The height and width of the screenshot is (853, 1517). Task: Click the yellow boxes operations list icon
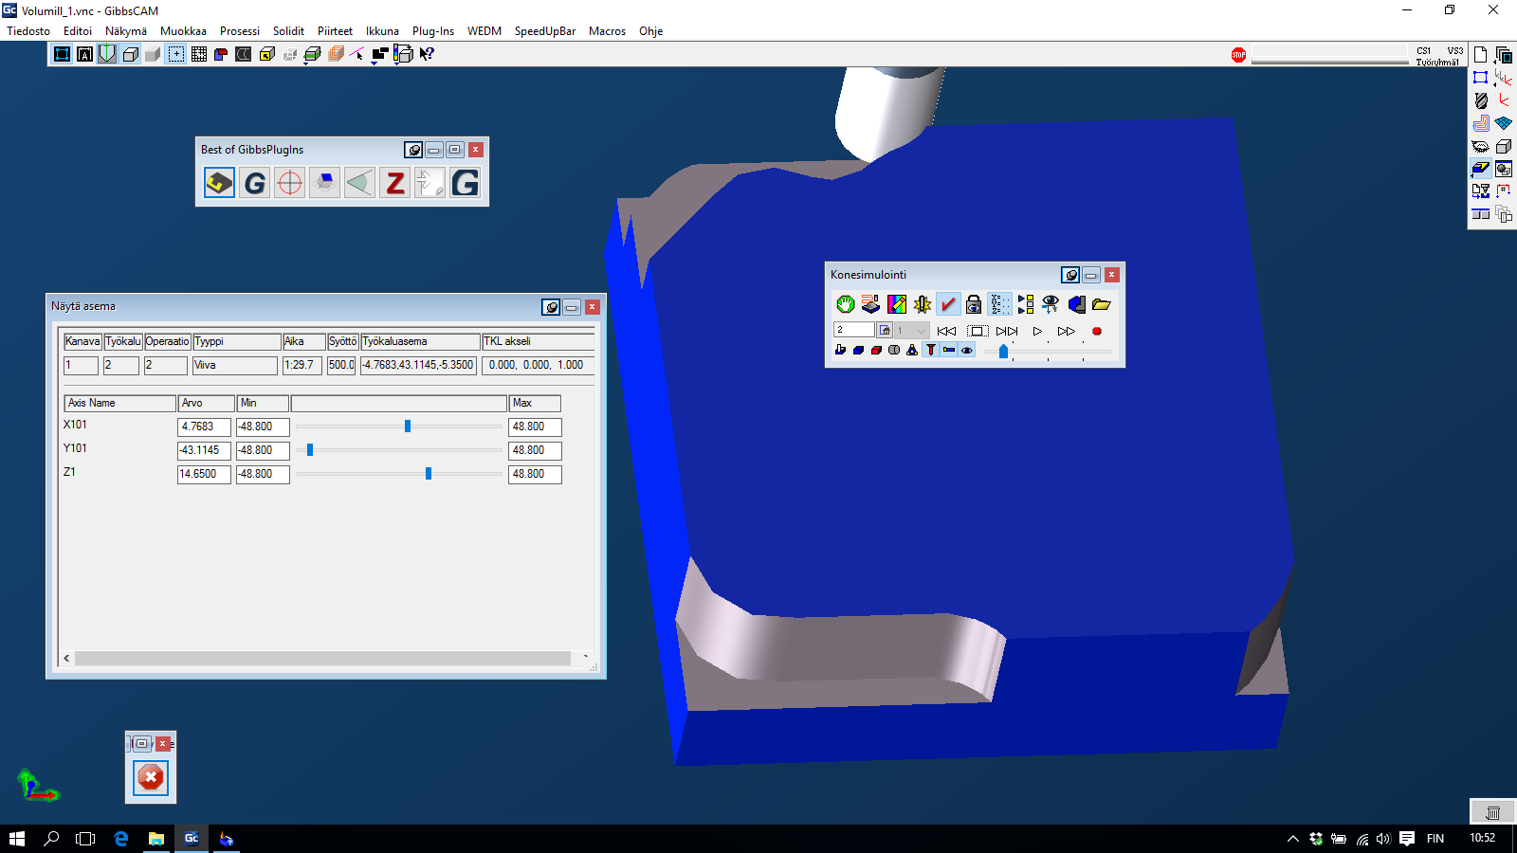(x=1025, y=303)
